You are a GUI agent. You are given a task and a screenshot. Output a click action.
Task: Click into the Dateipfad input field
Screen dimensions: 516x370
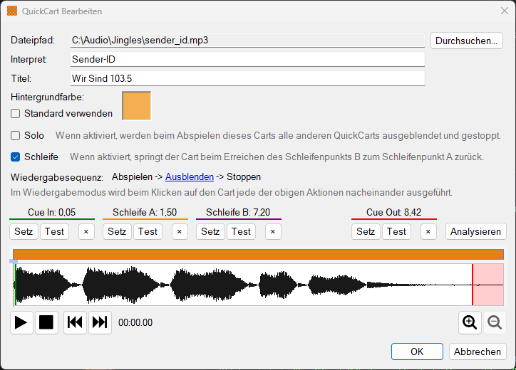coord(247,40)
